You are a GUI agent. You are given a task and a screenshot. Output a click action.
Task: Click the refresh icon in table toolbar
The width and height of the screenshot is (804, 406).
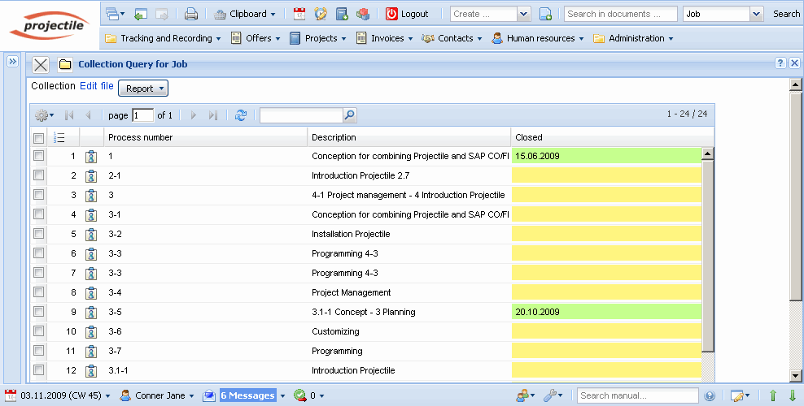(x=240, y=116)
